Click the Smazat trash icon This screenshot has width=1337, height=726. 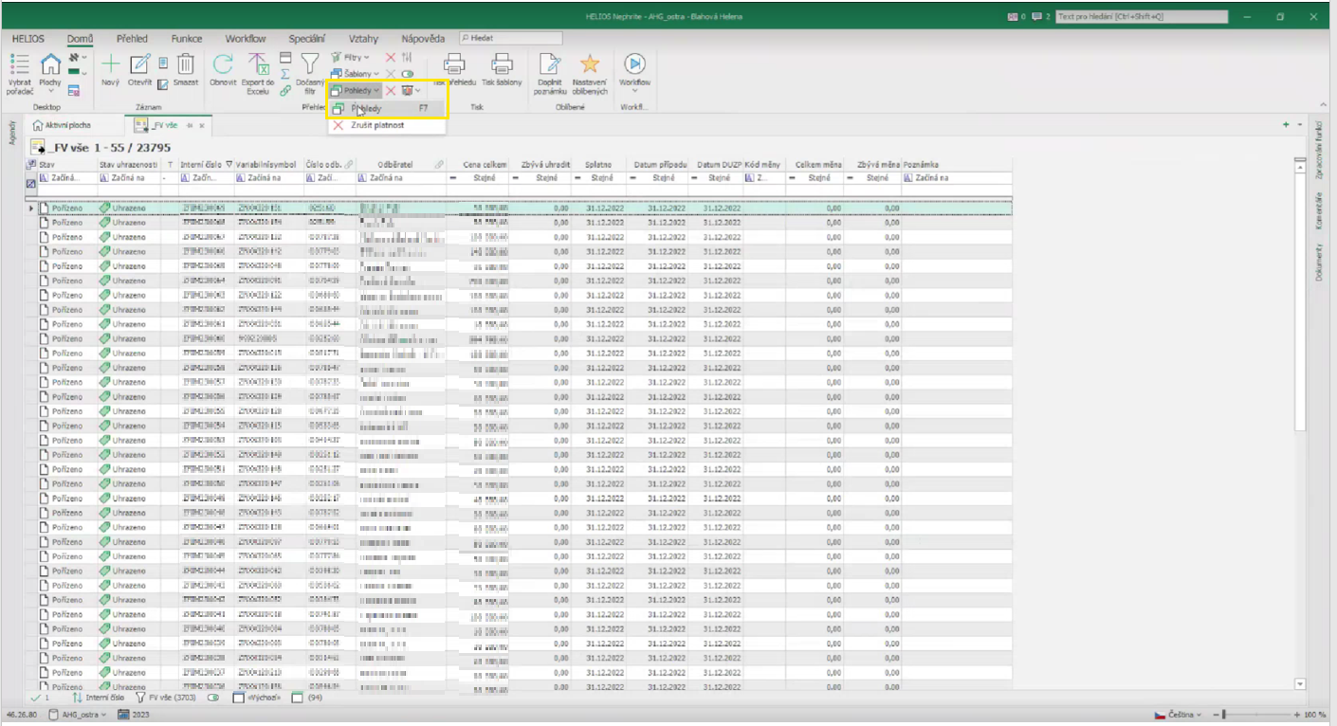[187, 64]
